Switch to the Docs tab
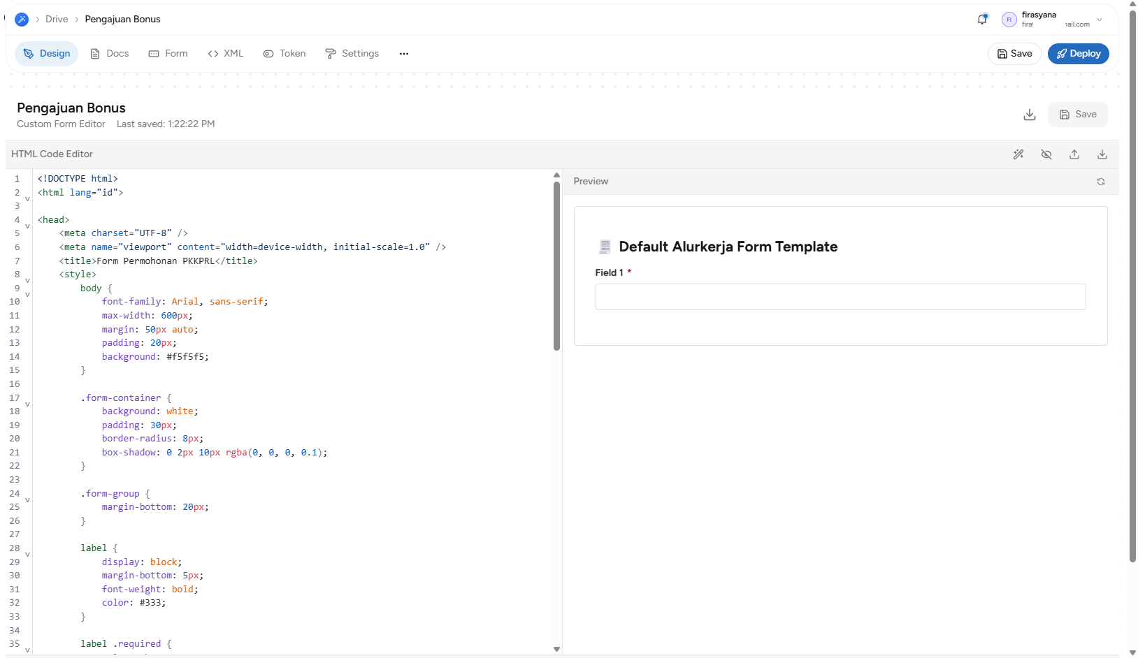The height and width of the screenshot is (658, 1138). [x=110, y=54]
